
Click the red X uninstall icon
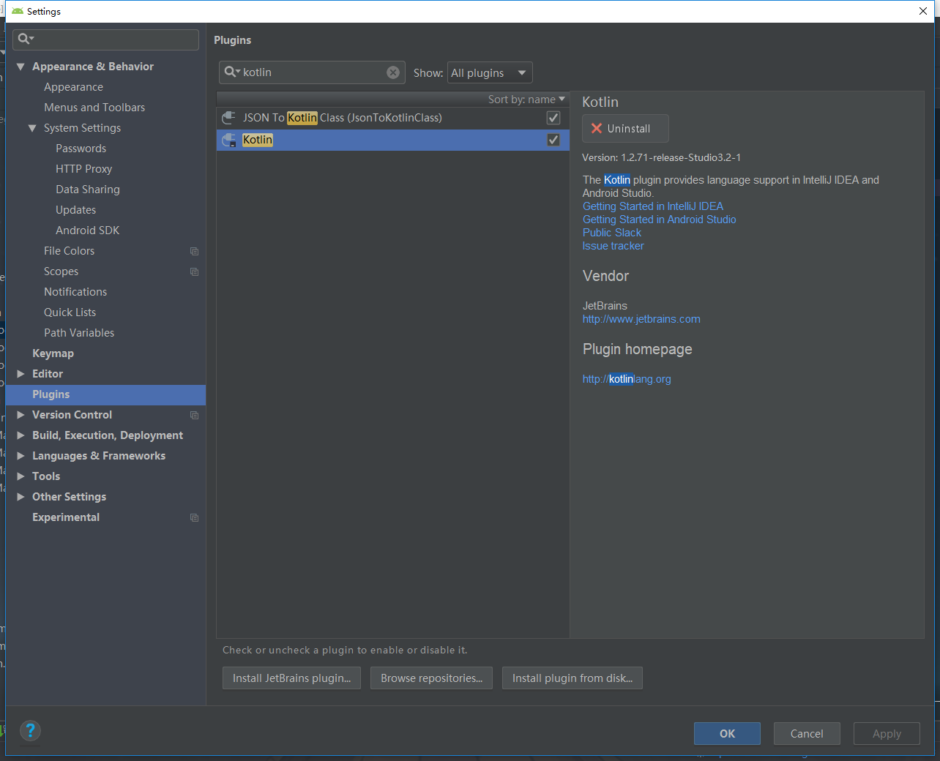(597, 128)
